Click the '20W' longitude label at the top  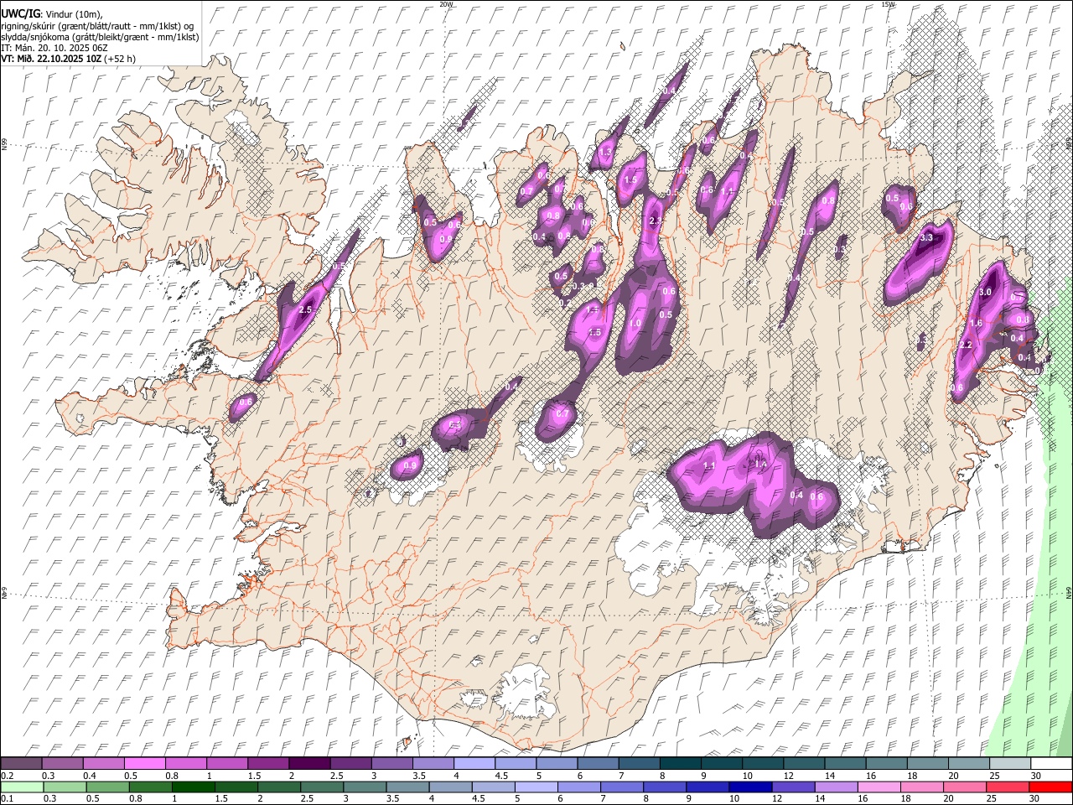point(446,4)
